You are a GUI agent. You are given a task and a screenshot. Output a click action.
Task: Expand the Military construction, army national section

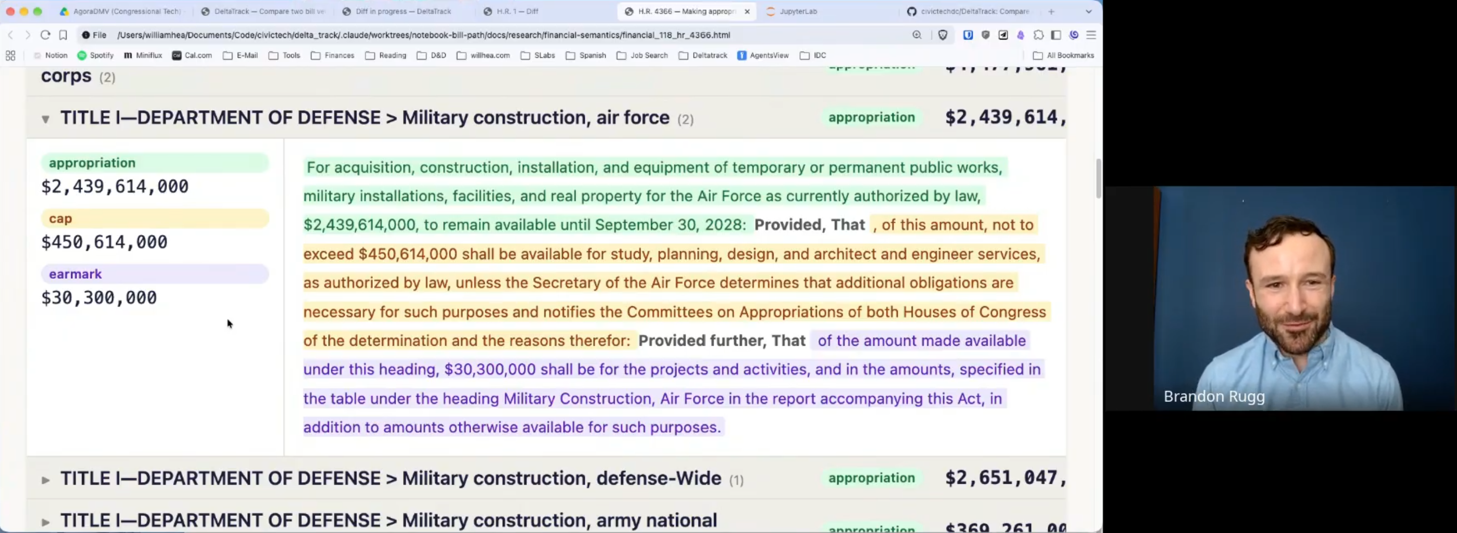coord(45,522)
